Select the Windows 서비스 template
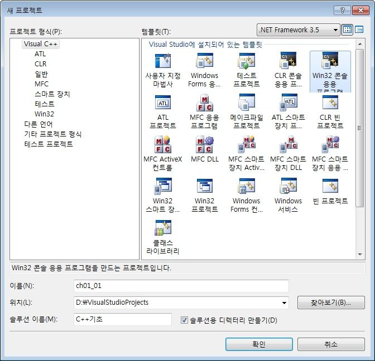Screen dimensions: 375x361 coord(288,196)
